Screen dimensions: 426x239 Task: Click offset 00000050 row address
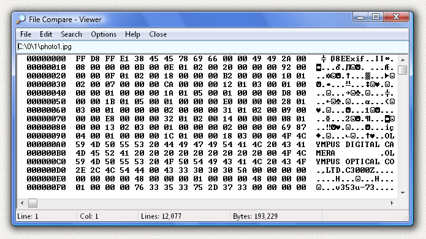click(x=46, y=102)
